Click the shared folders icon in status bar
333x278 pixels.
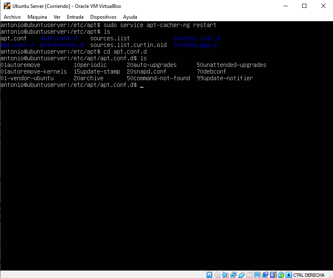pyautogui.click(x=249, y=275)
